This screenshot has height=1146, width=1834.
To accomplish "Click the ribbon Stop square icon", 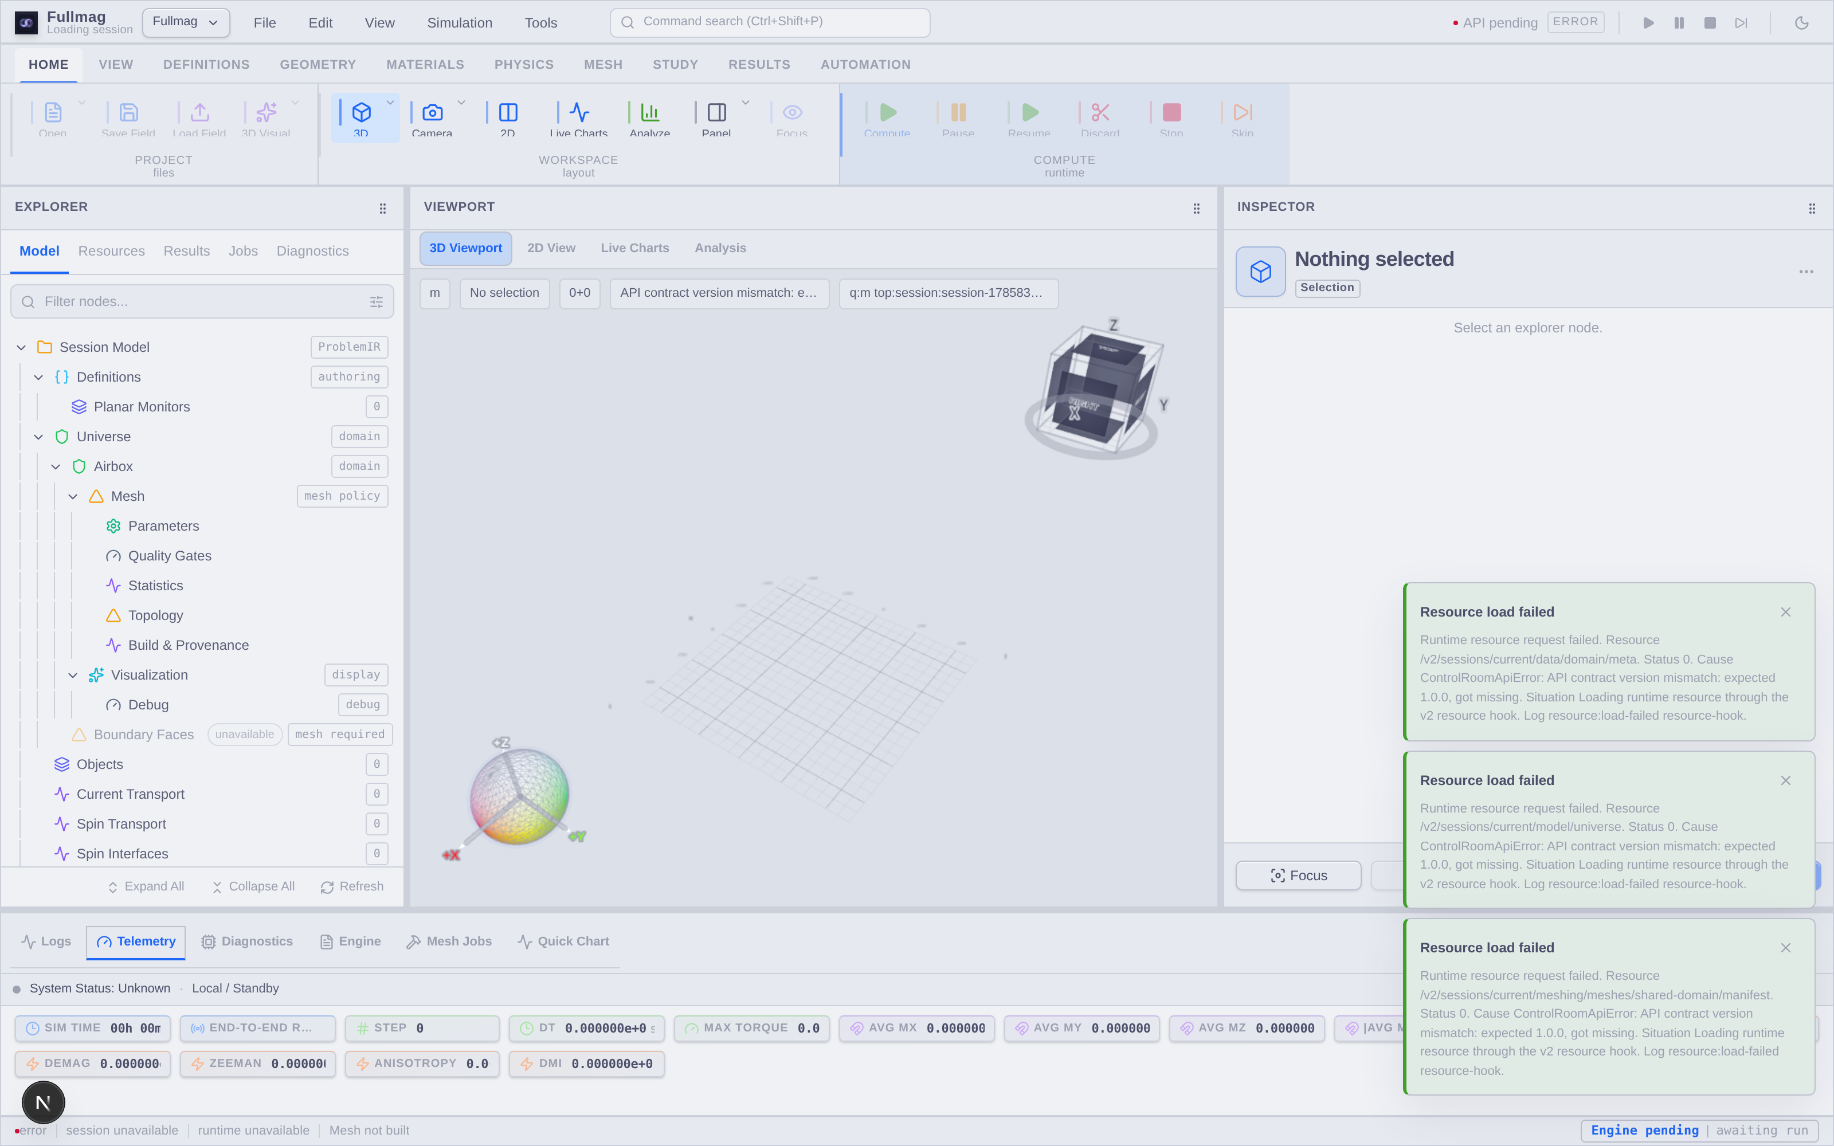I will coord(1171,112).
